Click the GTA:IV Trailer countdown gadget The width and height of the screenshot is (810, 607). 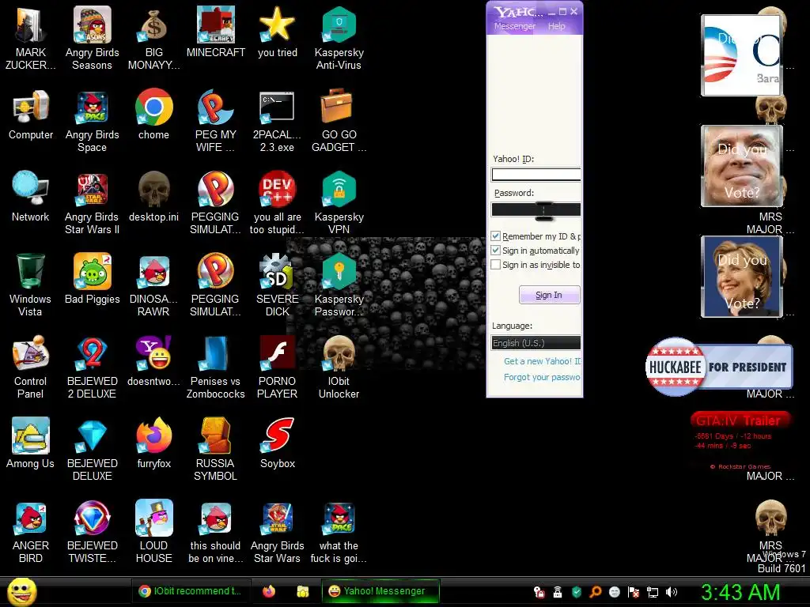[x=740, y=440]
